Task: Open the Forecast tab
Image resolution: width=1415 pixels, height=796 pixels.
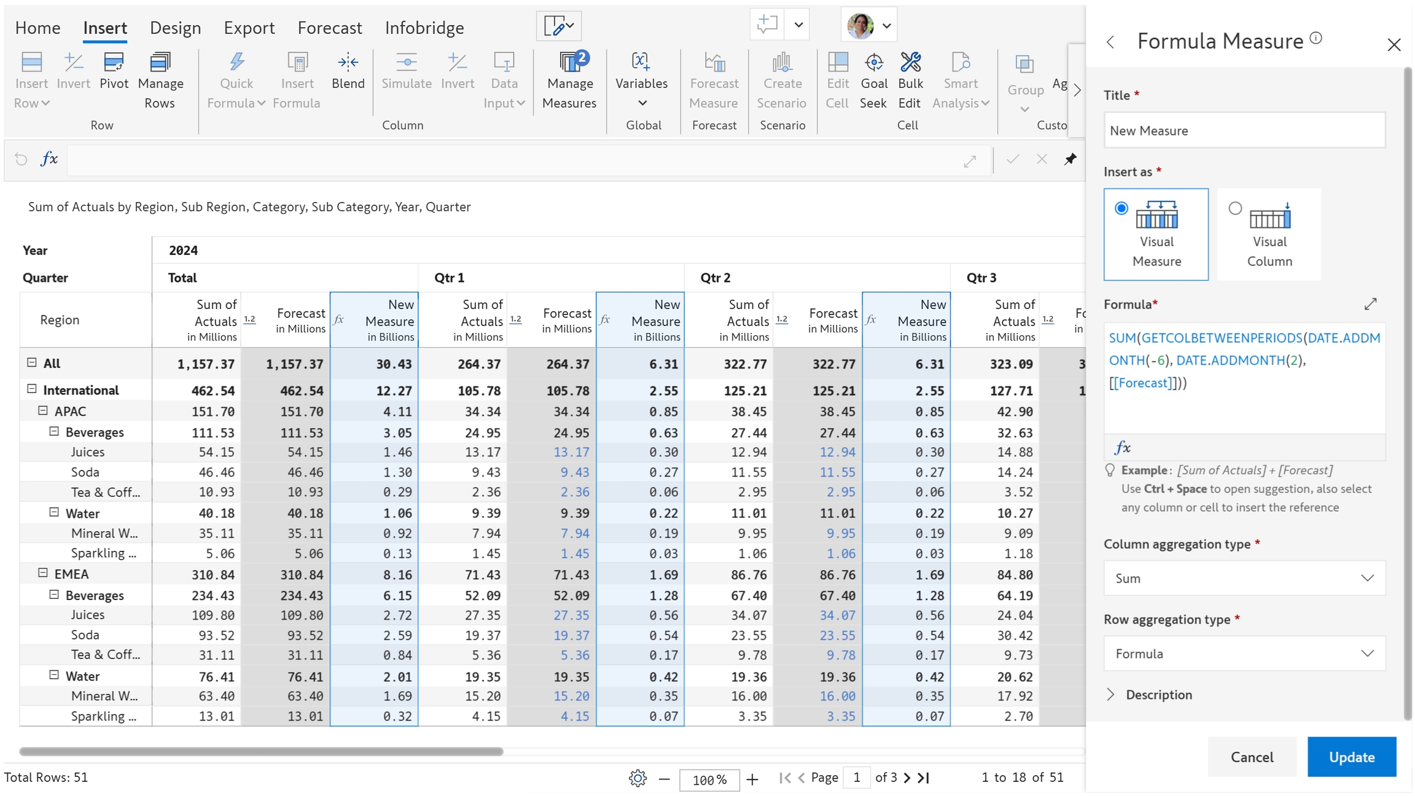Action: [330, 28]
